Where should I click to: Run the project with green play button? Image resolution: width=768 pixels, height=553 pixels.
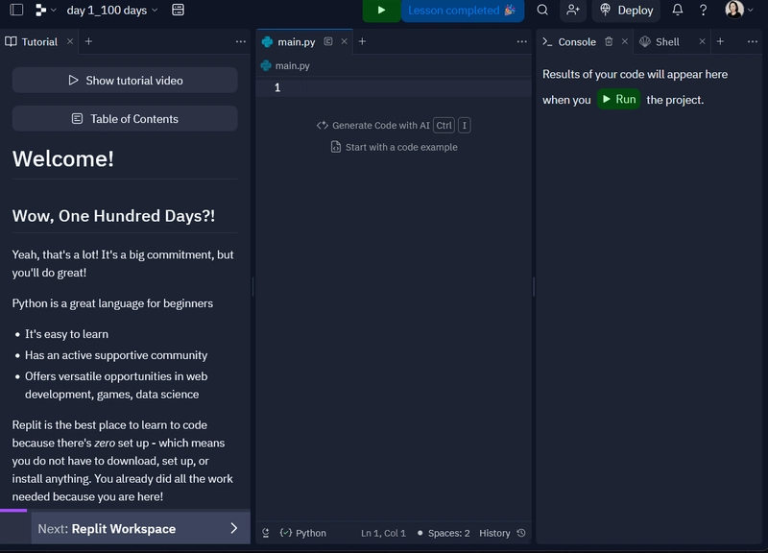click(x=381, y=11)
